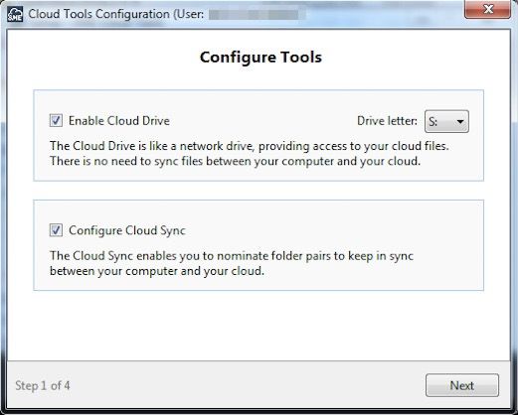The image size is (518, 415).
Task: Click the 'no need to sync files' sentence
Action: pos(236,161)
